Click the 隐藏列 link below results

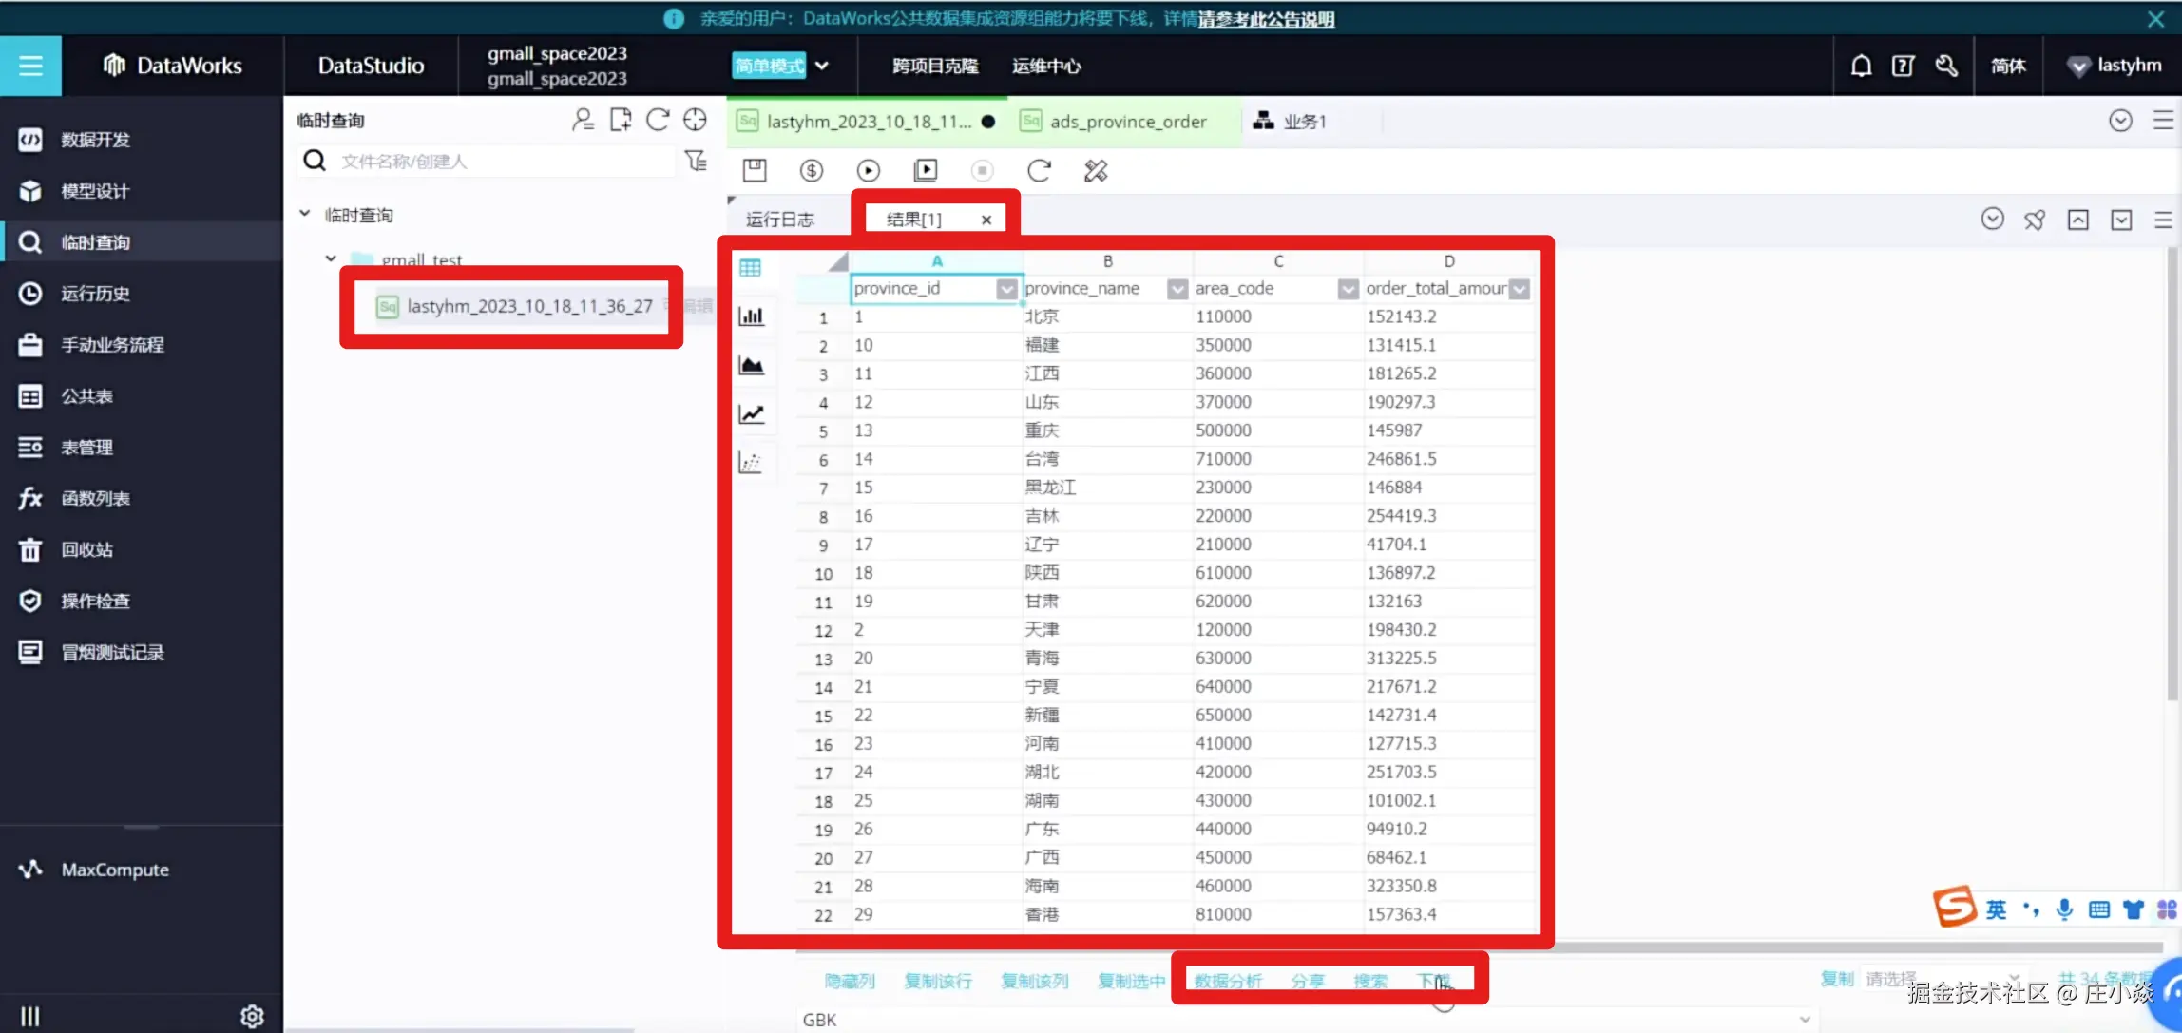(849, 981)
